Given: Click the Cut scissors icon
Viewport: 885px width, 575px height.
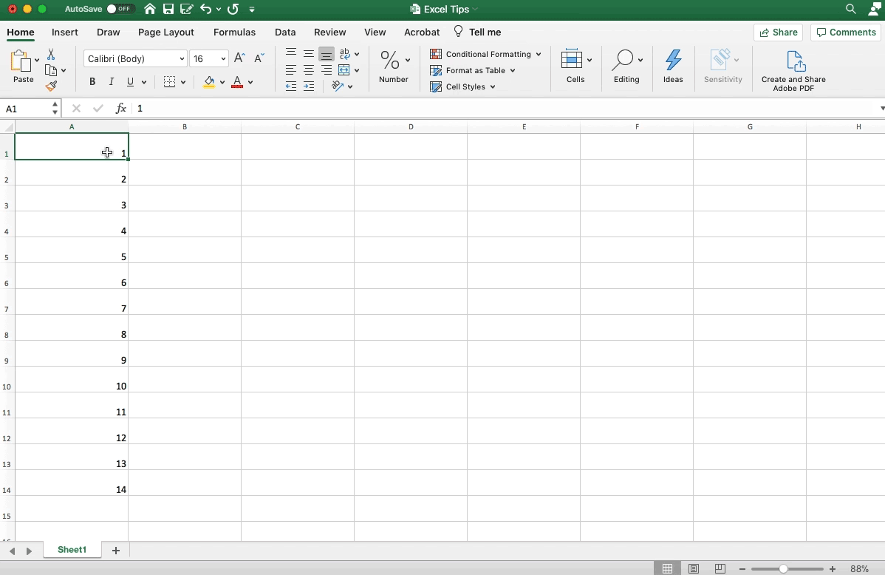Looking at the screenshot, I should [x=50, y=54].
